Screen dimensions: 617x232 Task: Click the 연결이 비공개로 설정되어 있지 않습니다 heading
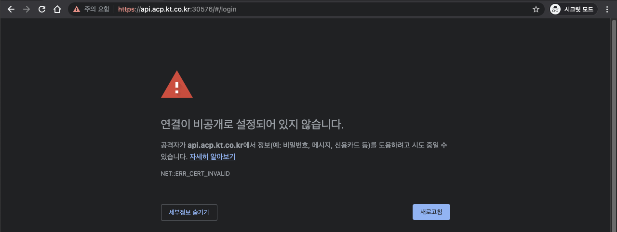tap(252, 124)
